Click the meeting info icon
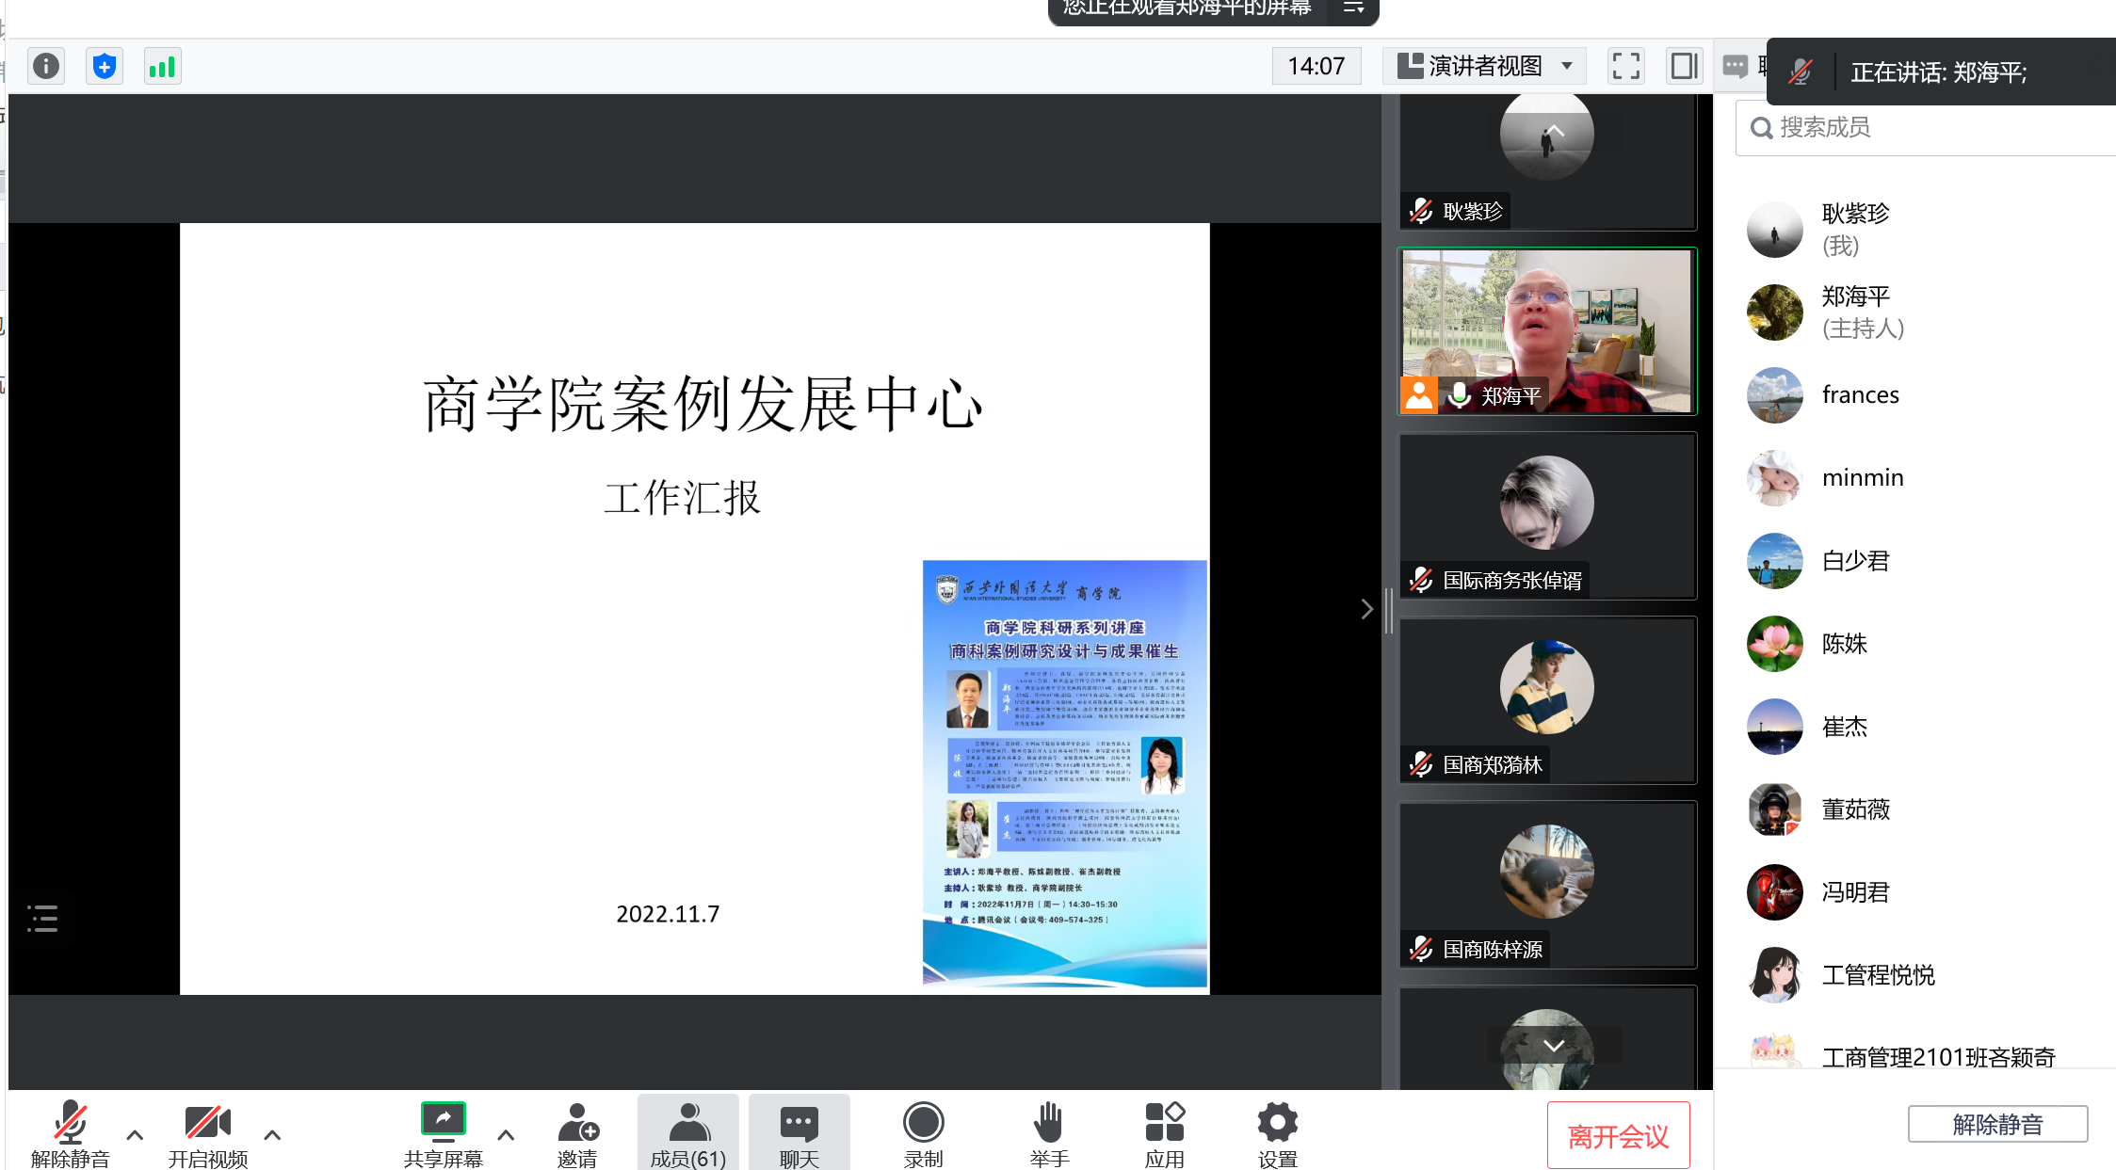This screenshot has height=1170, width=2116. pyautogui.click(x=46, y=66)
